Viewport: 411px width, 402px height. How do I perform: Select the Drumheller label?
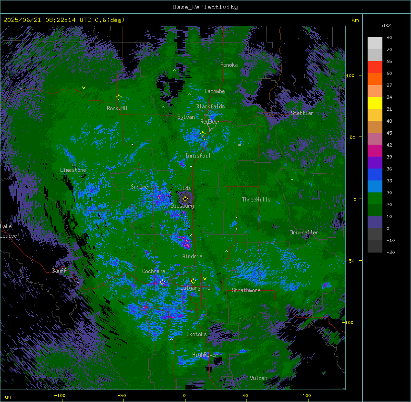(x=304, y=233)
